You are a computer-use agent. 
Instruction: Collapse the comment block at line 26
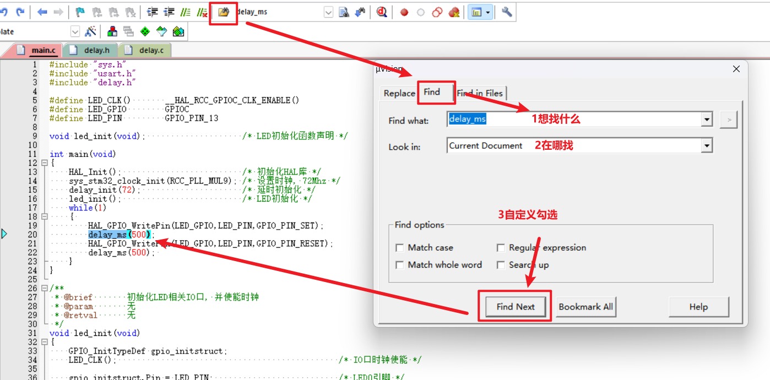pyautogui.click(x=44, y=288)
